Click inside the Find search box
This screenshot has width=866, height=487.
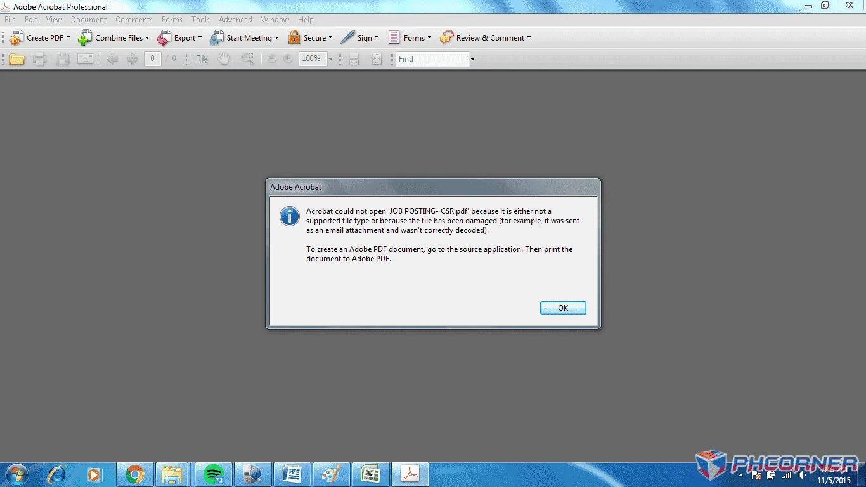click(432, 59)
